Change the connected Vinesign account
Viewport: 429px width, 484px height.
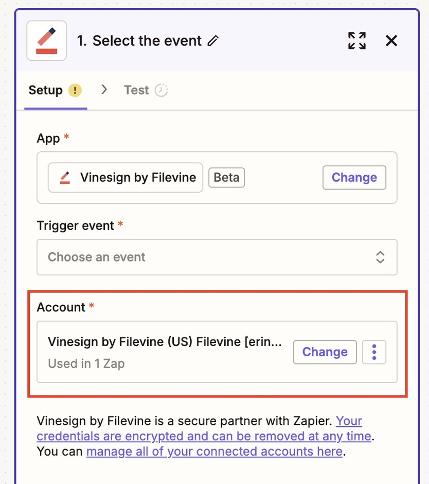click(x=325, y=352)
